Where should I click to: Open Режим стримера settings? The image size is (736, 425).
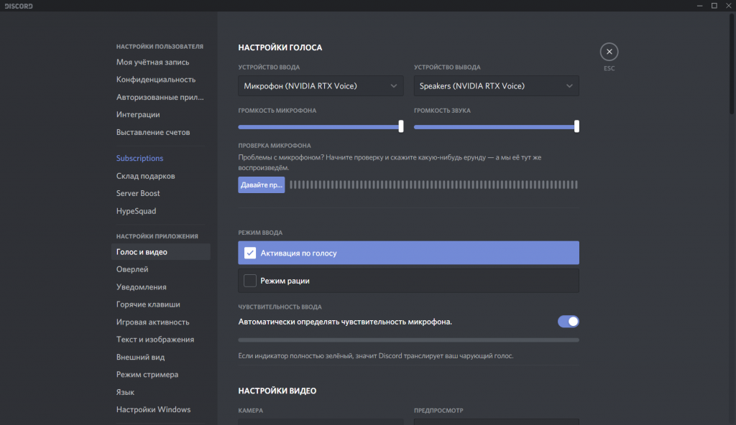point(147,375)
